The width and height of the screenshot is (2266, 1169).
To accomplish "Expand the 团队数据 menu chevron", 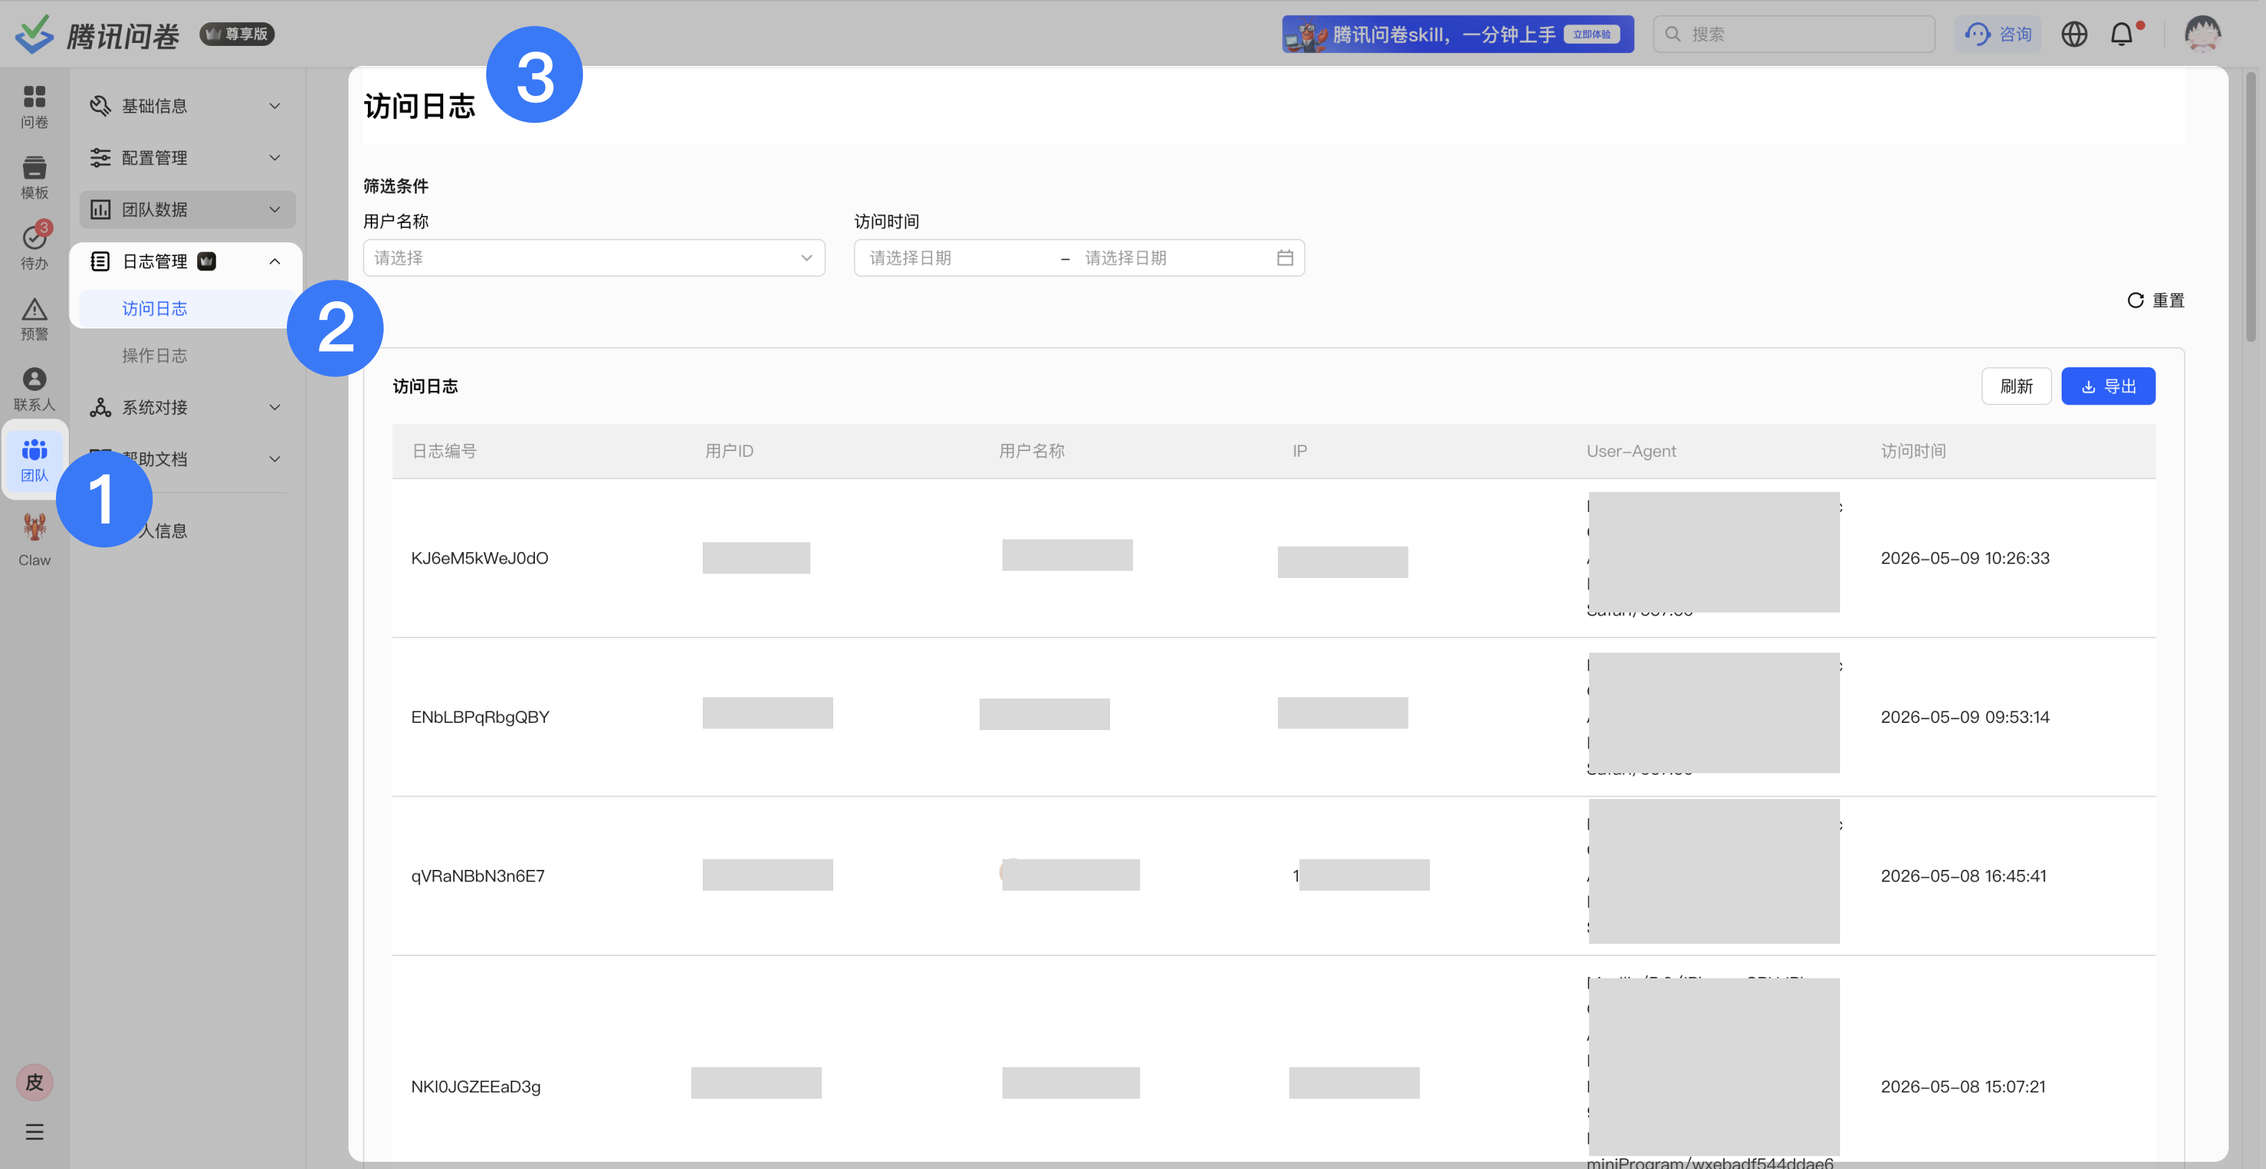I will coord(275,209).
